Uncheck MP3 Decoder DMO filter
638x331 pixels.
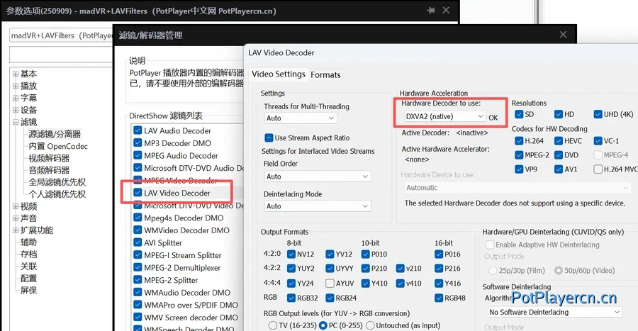click(x=138, y=143)
